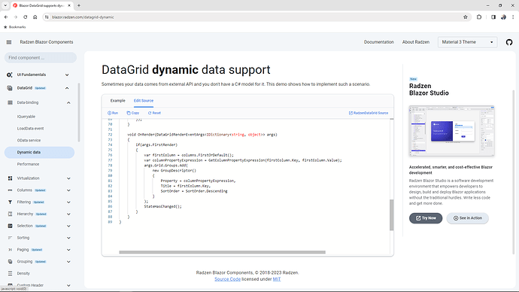This screenshot has width=519, height=292.
Task: Open About Radzen page
Action: click(x=416, y=42)
